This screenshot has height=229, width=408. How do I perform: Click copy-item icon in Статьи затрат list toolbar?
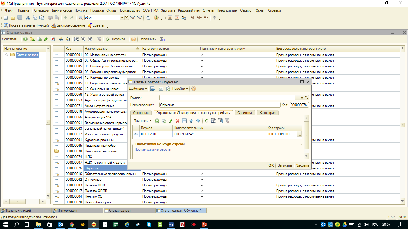coord(39,39)
